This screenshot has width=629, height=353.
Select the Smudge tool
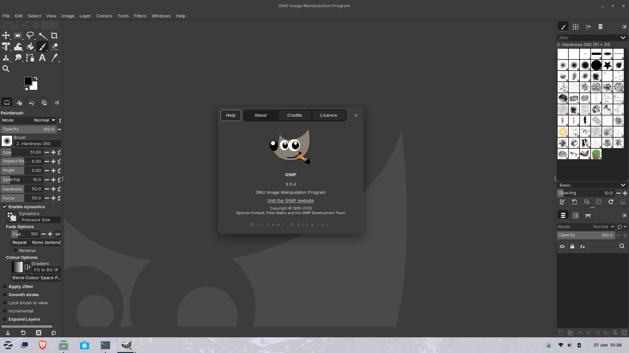pyautogui.click(x=18, y=58)
